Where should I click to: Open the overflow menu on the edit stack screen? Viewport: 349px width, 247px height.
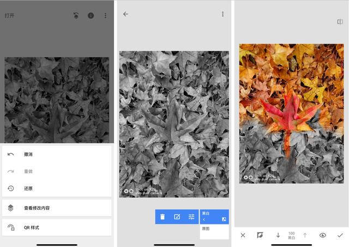[222, 14]
